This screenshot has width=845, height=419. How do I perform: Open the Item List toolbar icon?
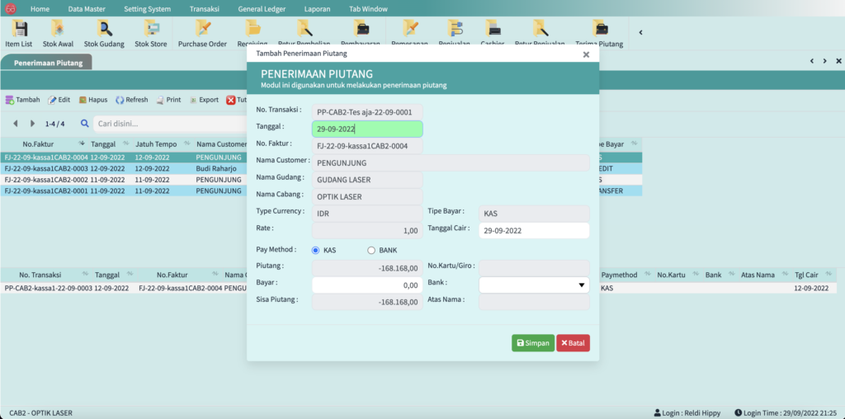click(x=18, y=33)
